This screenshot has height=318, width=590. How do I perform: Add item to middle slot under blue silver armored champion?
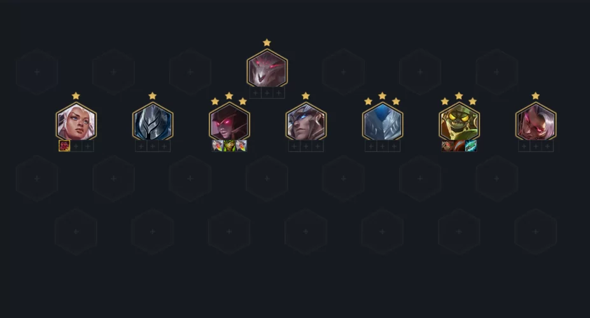pos(383,146)
